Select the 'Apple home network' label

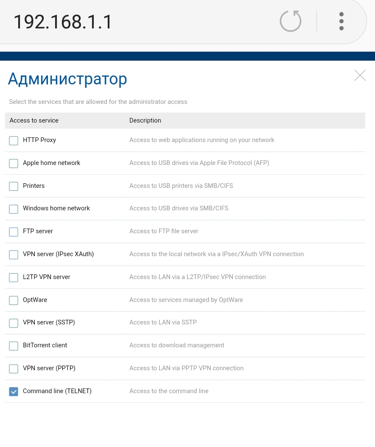click(x=52, y=163)
